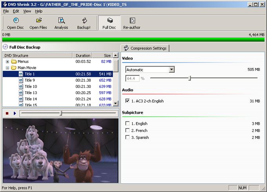The image size is (267, 192).
Task: Toggle AC3 2-ch English audio checkbox
Action: pyautogui.click(x=127, y=101)
